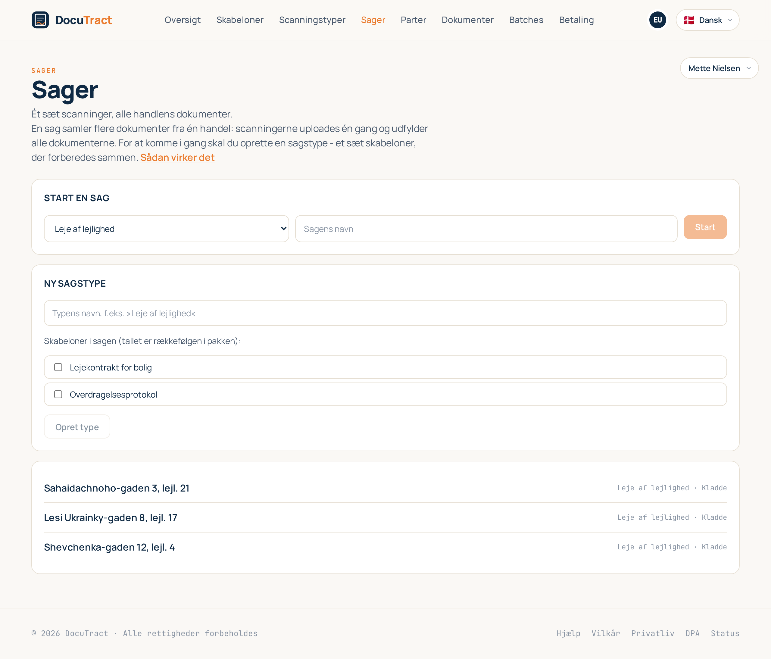771x659 pixels.
Task: Open the Leje af lejlighed case type select
Action: point(166,229)
